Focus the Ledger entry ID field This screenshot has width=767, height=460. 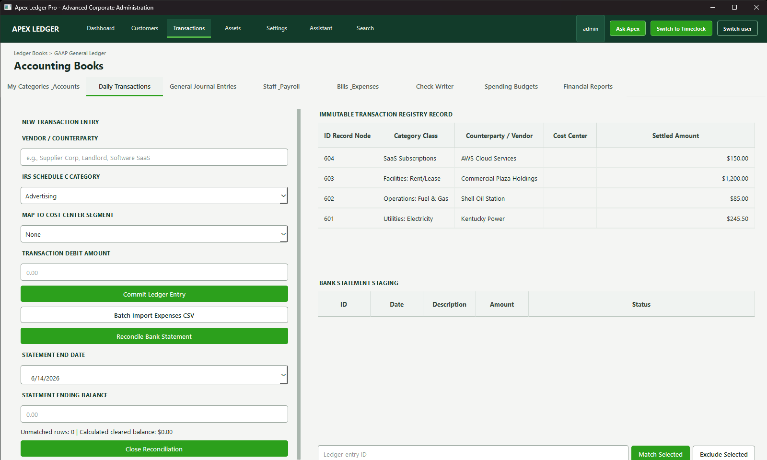pyautogui.click(x=473, y=454)
